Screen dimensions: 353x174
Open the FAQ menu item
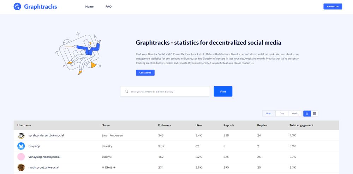click(x=108, y=6)
